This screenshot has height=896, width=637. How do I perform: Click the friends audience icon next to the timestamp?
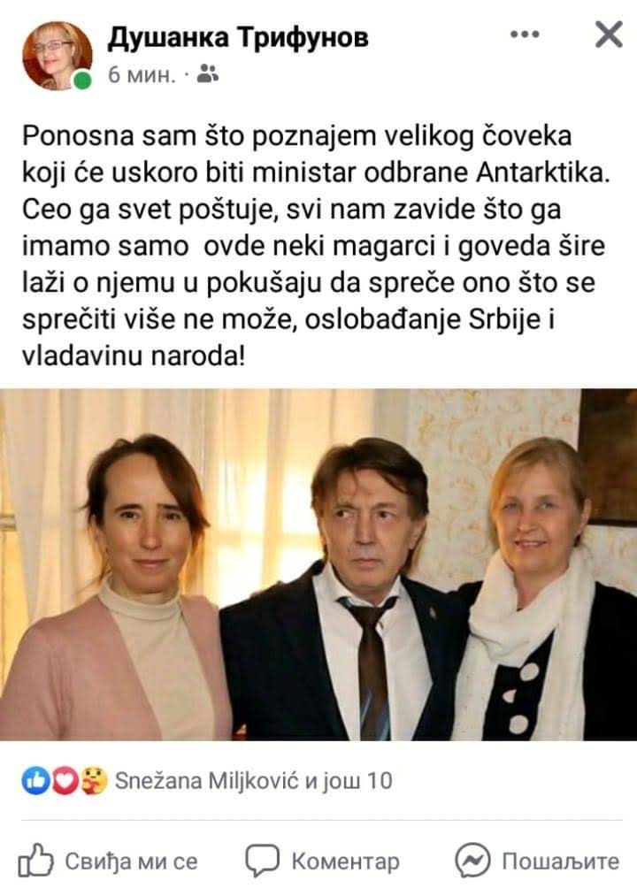(x=208, y=73)
